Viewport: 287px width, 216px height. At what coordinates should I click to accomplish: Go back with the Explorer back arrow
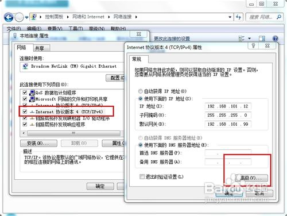pyautogui.click(x=9, y=18)
